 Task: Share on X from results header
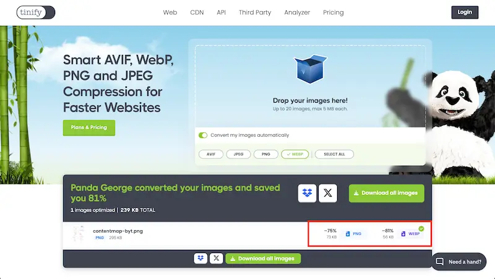(x=328, y=193)
